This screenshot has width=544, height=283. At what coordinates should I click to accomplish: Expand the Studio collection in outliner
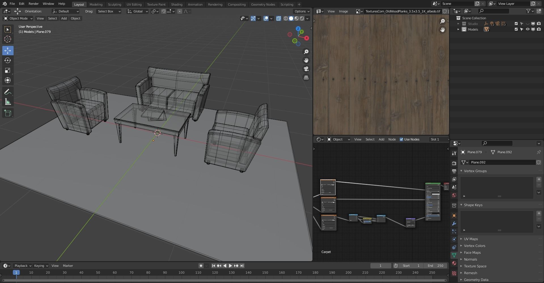458,24
